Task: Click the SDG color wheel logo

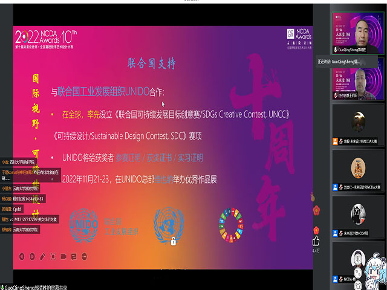Action: tap(231, 225)
